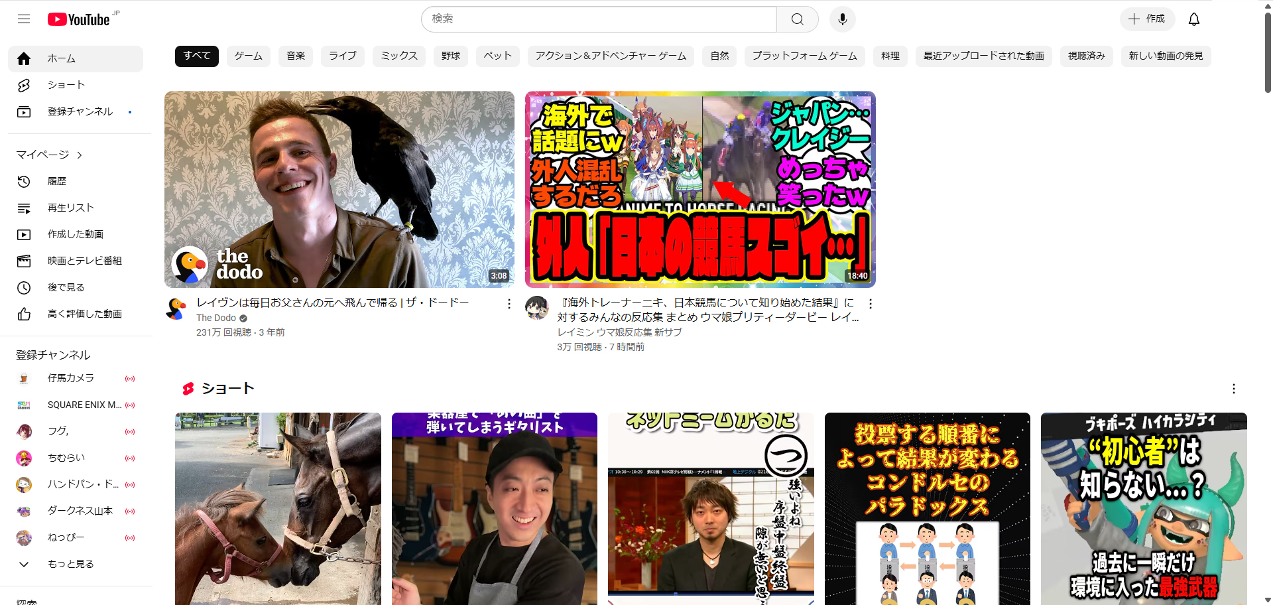Open options menu for horse racing video
This screenshot has width=1273, height=605.
tap(870, 304)
